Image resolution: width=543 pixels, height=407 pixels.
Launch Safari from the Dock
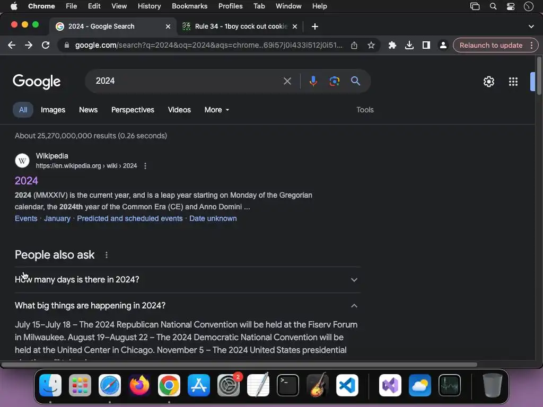[x=110, y=385]
